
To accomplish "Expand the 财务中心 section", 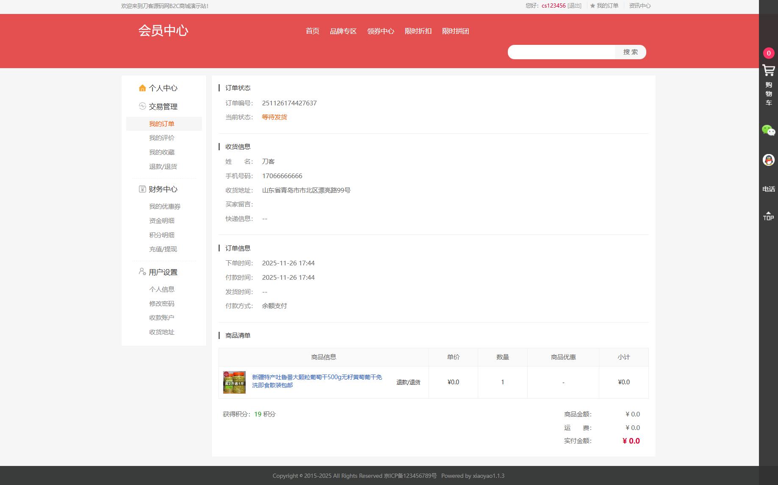I will (163, 189).
